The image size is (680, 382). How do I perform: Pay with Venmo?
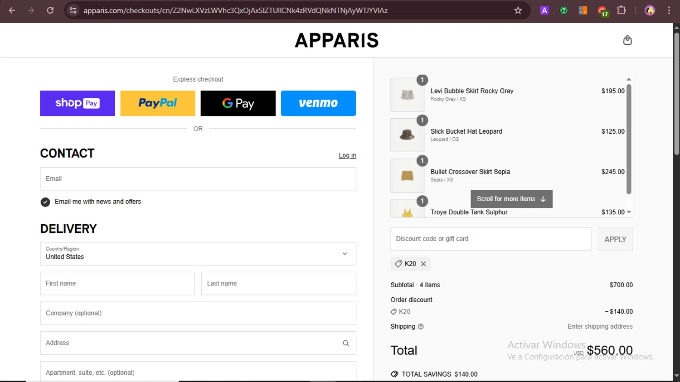click(x=318, y=103)
